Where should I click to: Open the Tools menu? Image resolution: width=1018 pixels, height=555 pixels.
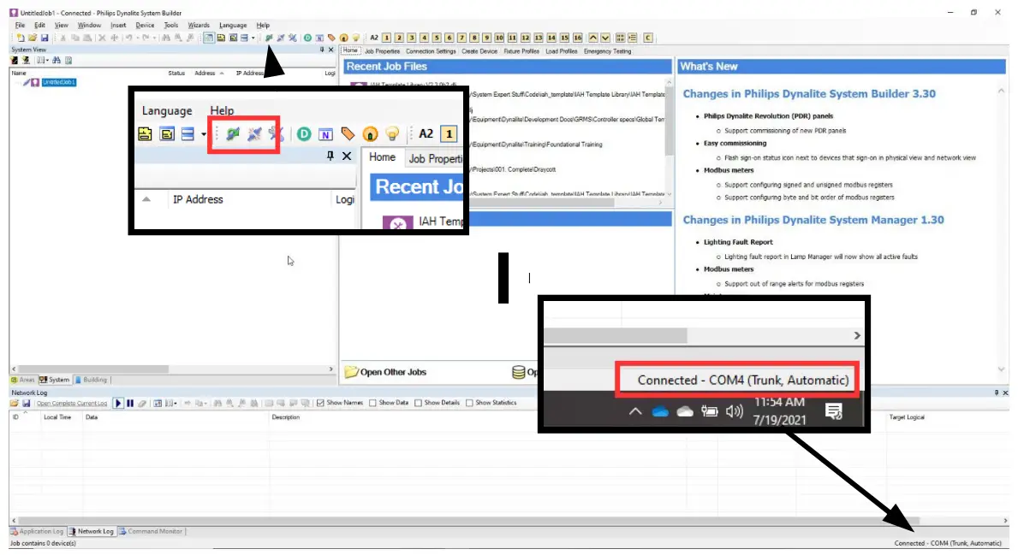pyautogui.click(x=170, y=26)
